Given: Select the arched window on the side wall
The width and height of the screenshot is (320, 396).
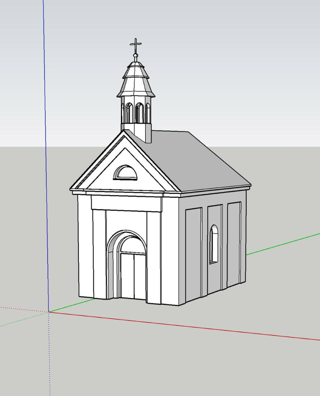Looking at the screenshot, I should [214, 244].
